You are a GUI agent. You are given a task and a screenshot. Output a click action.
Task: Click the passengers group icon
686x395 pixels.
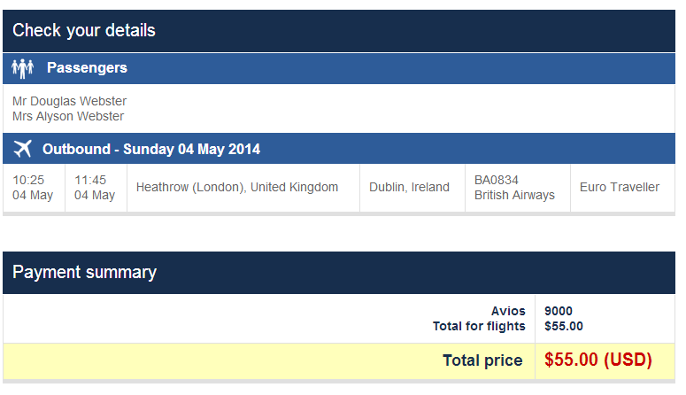pos(22,68)
